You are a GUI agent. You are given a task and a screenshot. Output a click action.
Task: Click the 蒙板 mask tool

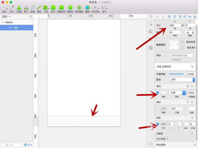(x=87, y=9)
